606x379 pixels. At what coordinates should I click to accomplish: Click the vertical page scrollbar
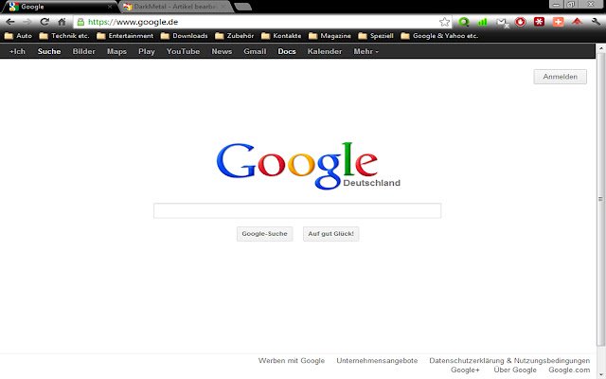point(600,199)
